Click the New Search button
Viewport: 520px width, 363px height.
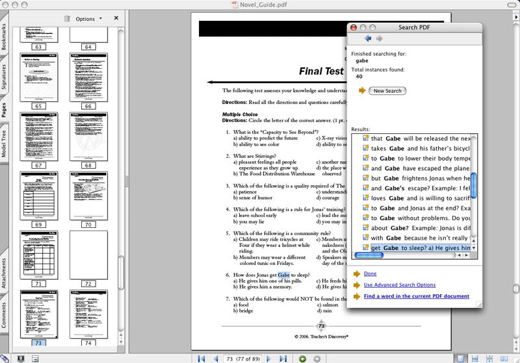pyautogui.click(x=387, y=91)
